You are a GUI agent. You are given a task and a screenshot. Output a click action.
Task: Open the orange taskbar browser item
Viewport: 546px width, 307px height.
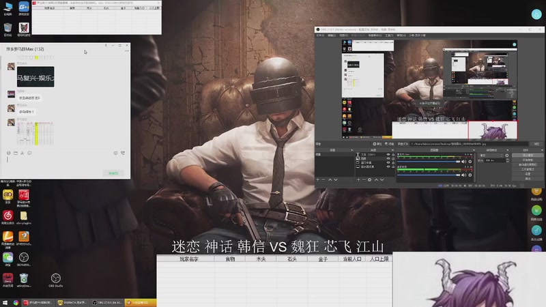coord(140,303)
